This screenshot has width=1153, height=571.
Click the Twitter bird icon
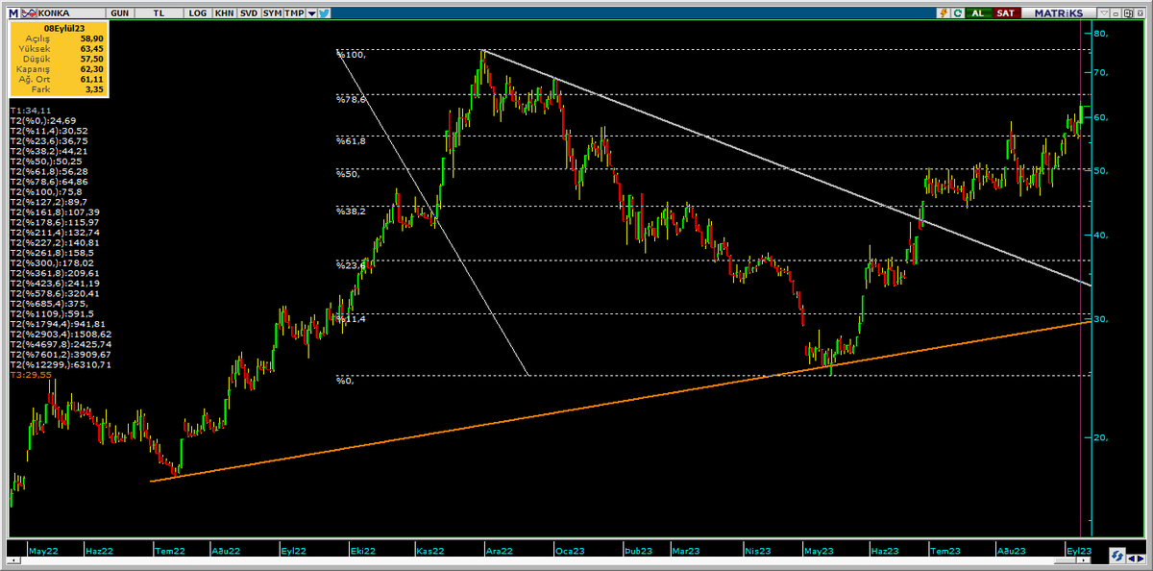tap(325, 13)
